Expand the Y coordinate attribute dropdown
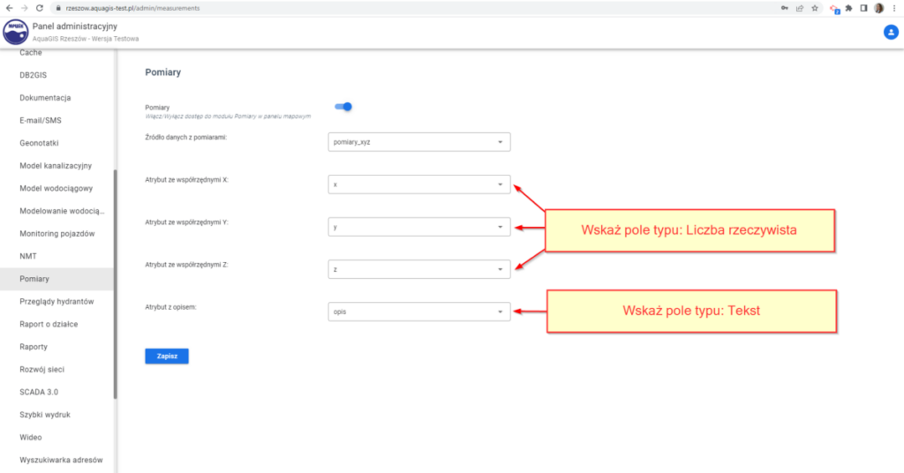The image size is (904, 473). point(418,227)
